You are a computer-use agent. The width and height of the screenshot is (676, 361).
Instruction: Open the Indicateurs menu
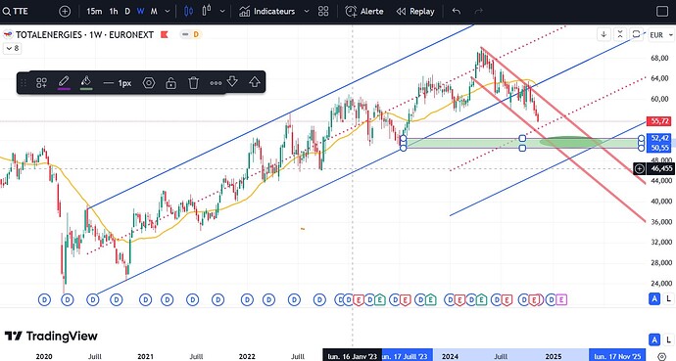(267, 11)
